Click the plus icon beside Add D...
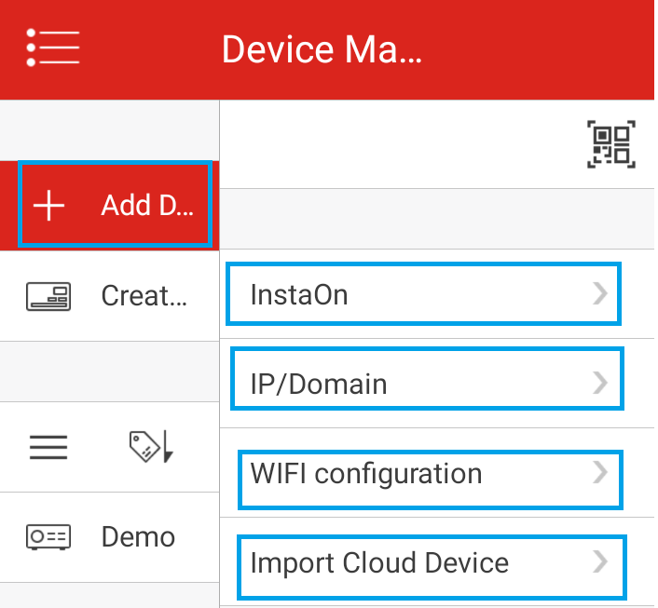 [x=48, y=206]
